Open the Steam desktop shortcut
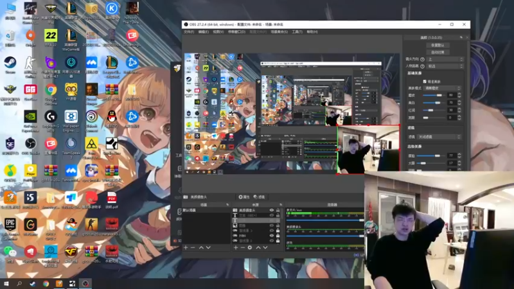514x289 pixels. [x=10, y=65]
